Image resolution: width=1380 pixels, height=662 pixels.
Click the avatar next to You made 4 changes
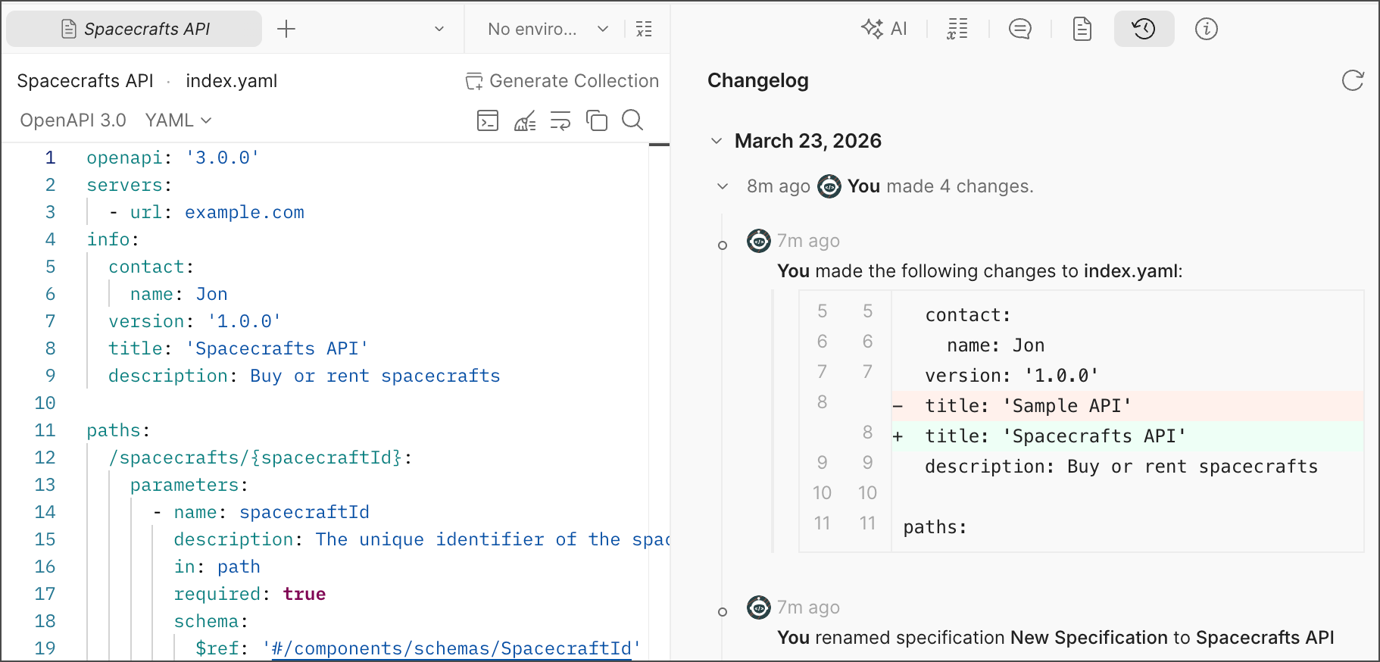point(829,186)
